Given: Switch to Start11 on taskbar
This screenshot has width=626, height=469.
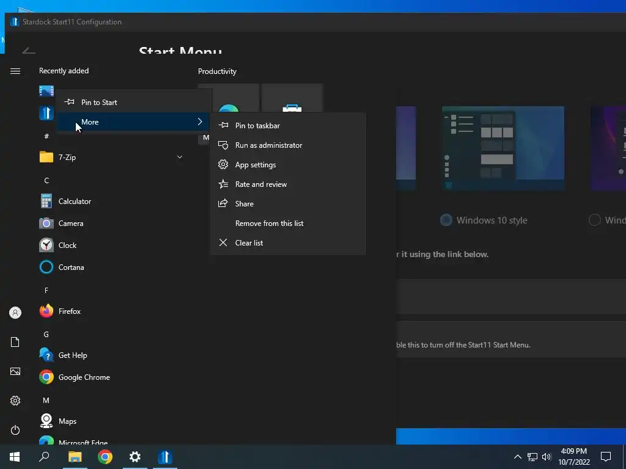Looking at the screenshot, I should click(x=165, y=457).
